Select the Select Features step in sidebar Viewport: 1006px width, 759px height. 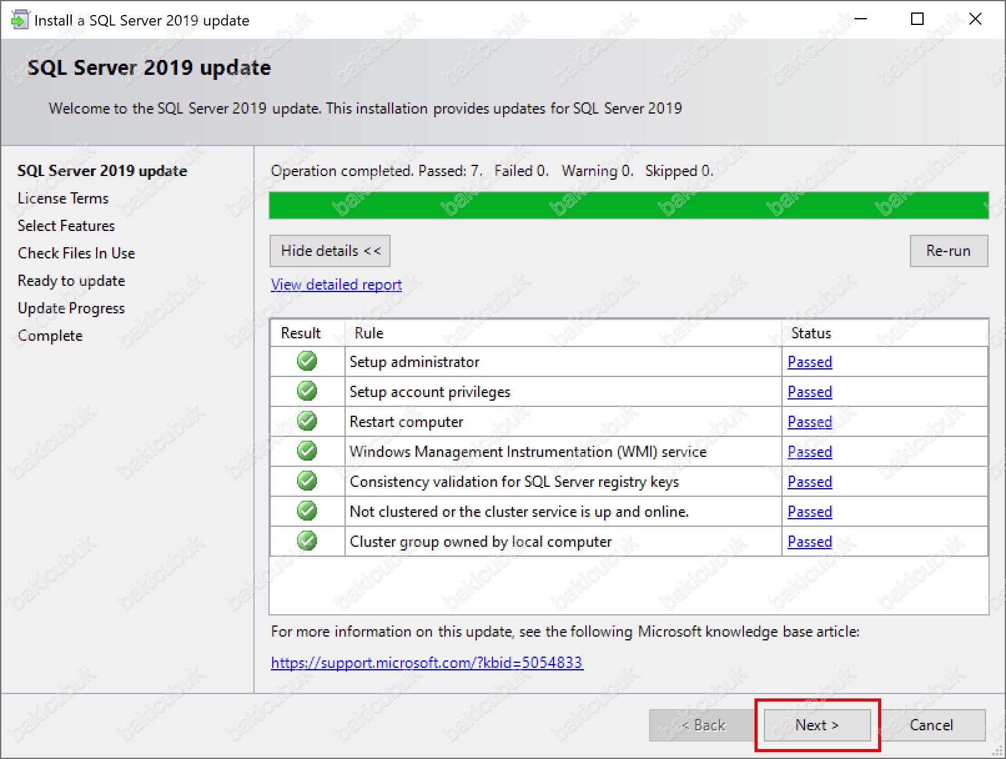(66, 226)
